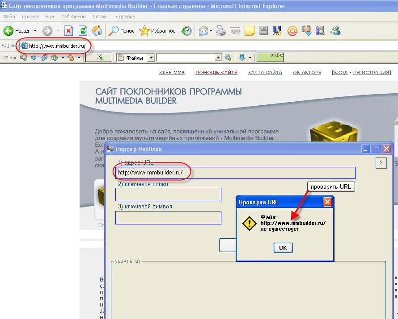Minimize the Парсер NeoBook window

point(365,149)
